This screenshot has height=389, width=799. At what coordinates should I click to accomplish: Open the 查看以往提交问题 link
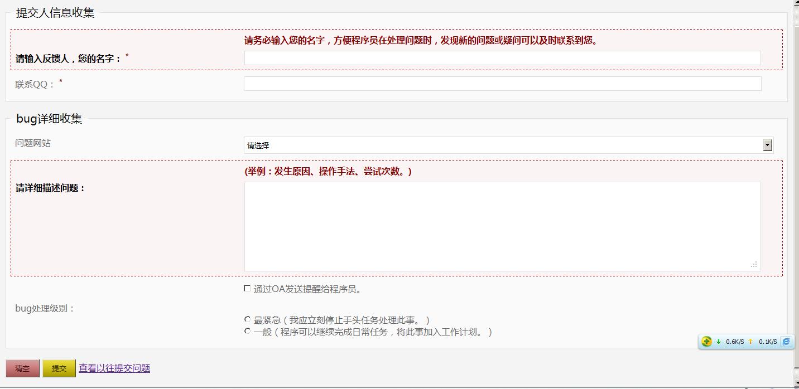[114, 368]
